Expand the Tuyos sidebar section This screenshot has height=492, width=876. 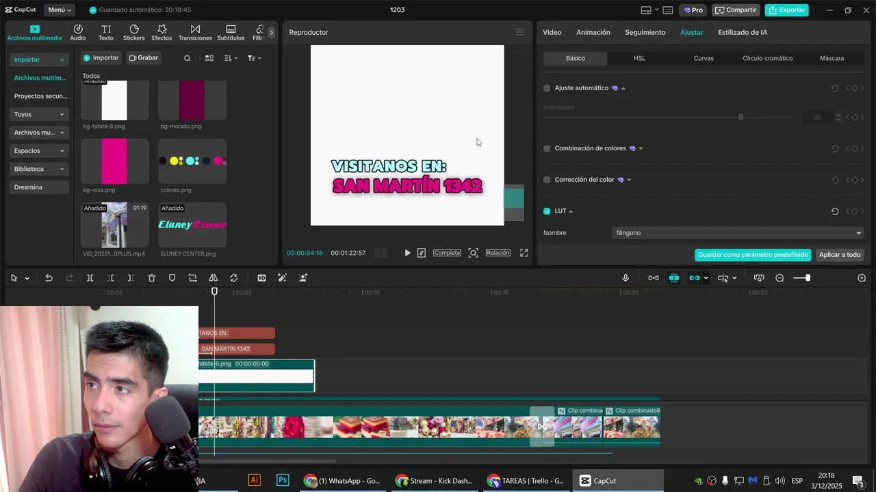tap(39, 114)
